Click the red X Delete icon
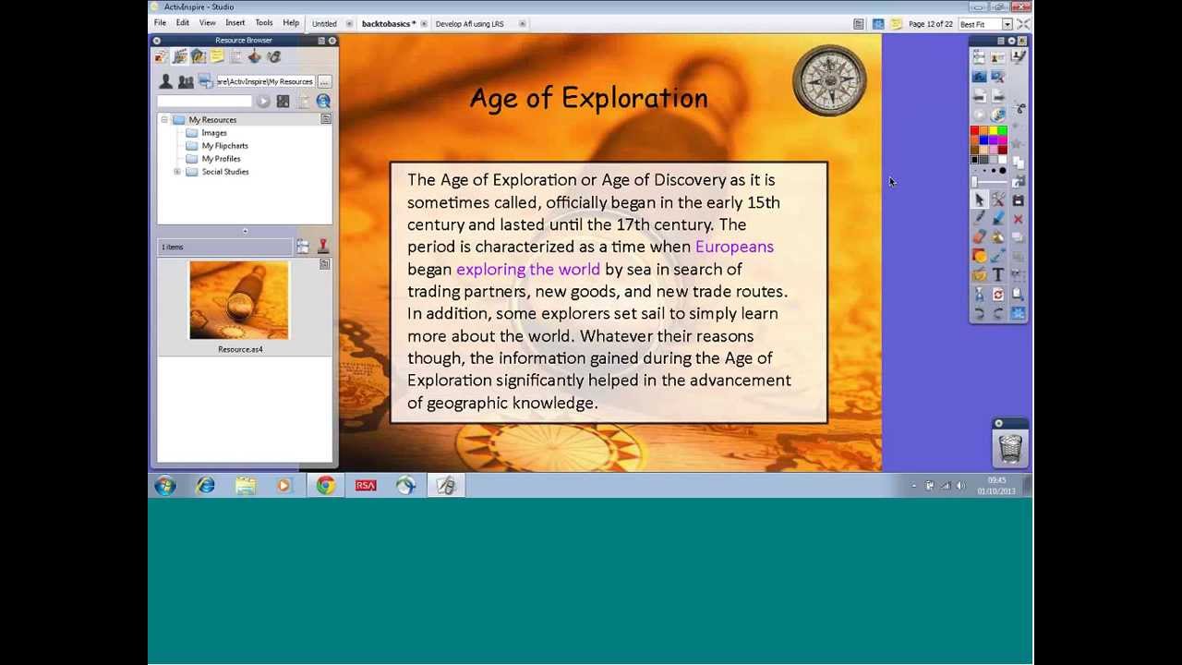This screenshot has width=1182, height=665. point(1018,219)
